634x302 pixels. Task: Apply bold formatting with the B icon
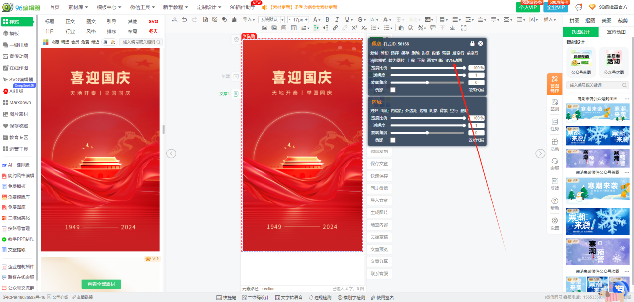[x=327, y=19]
